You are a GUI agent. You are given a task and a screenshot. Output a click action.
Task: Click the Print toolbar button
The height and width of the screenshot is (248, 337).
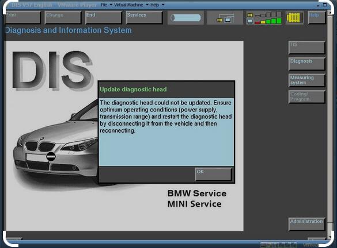click(22, 17)
